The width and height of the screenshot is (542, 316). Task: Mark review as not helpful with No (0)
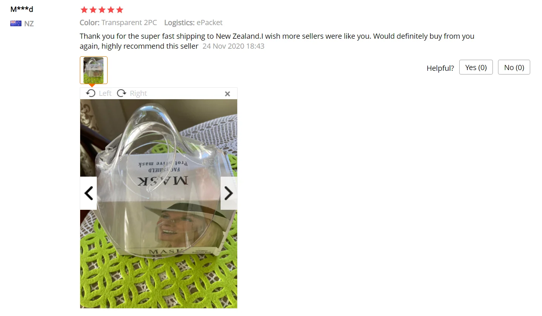coord(514,67)
